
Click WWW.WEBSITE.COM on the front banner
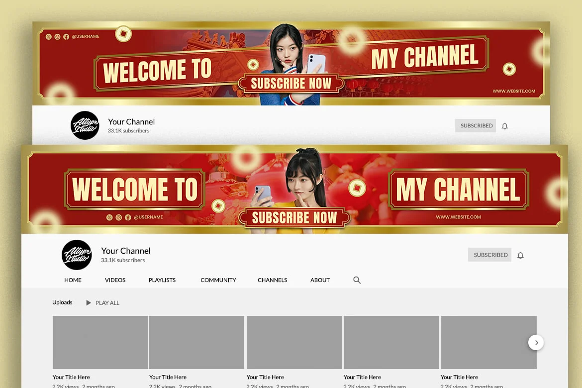[x=459, y=217]
